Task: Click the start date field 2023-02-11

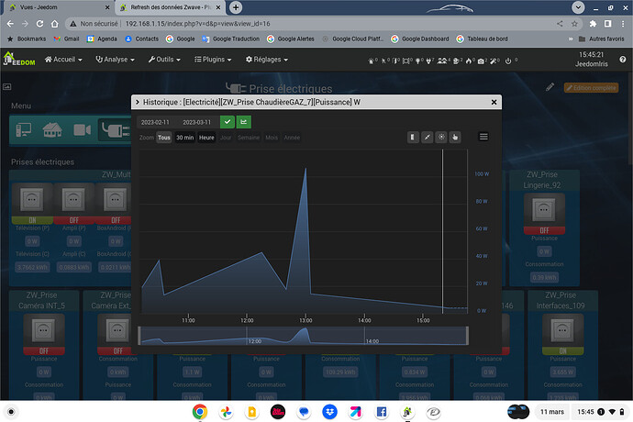Action: [x=155, y=122]
